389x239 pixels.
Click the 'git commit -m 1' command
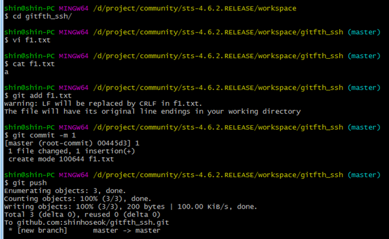pyautogui.click(x=40, y=136)
